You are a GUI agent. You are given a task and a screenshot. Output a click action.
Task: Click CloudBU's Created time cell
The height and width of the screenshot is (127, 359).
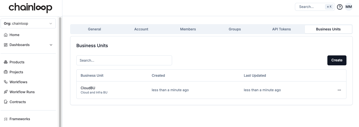point(170,90)
